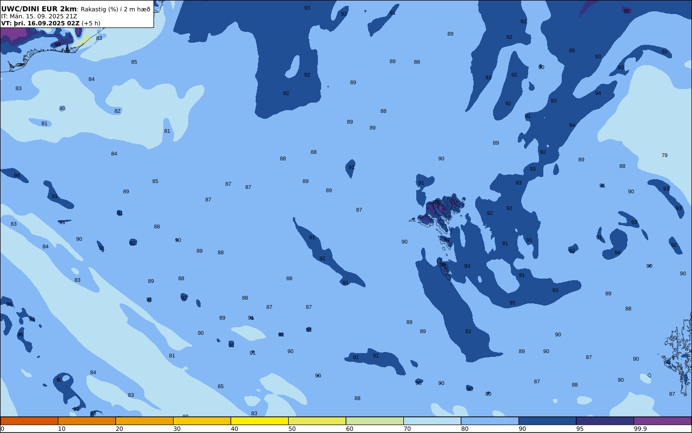692x433 pixels.
Task: Click the bright yellow 40–50 legend swatch
Action: 259,421
